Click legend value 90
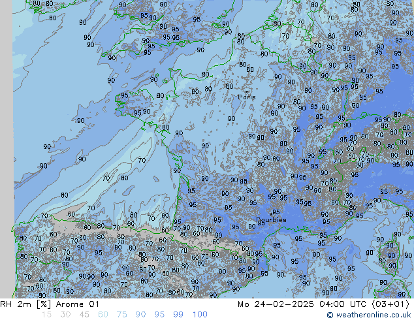414x320 pixels. point(140,315)
